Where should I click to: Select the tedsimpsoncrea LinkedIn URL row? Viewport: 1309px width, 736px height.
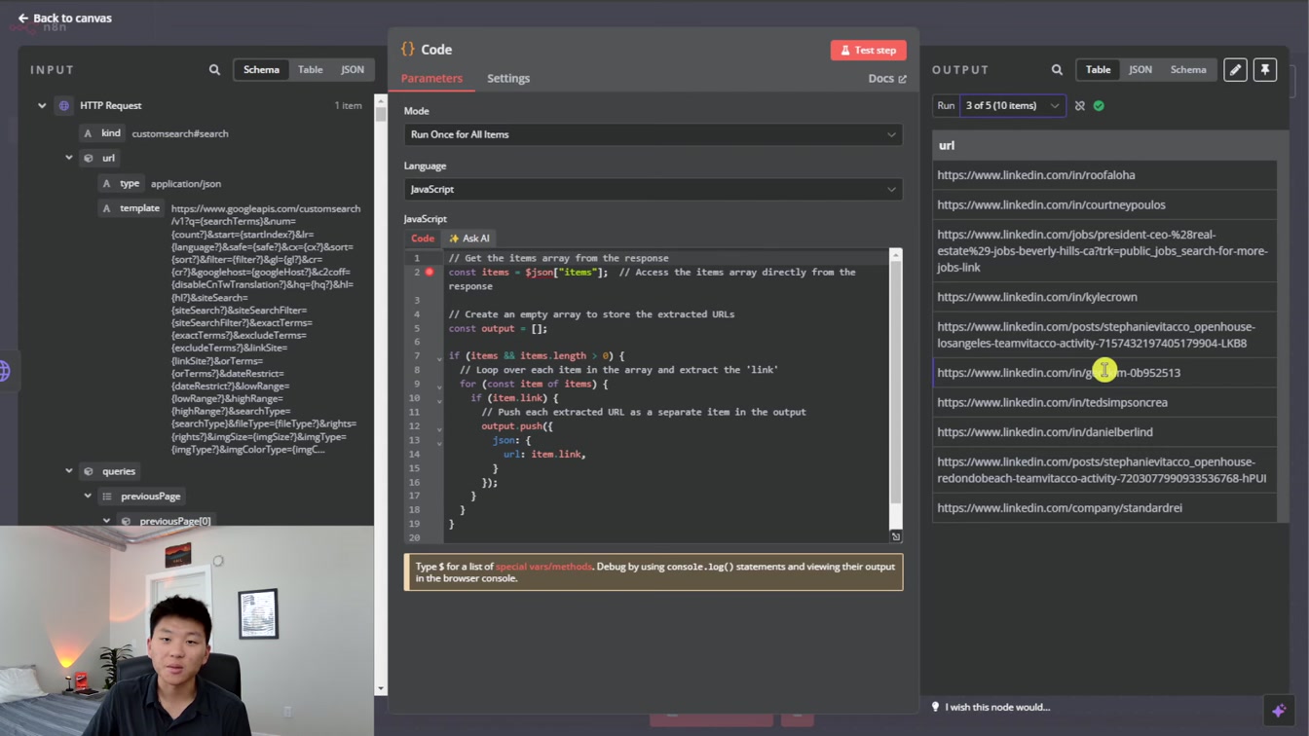tap(1104, 402)
